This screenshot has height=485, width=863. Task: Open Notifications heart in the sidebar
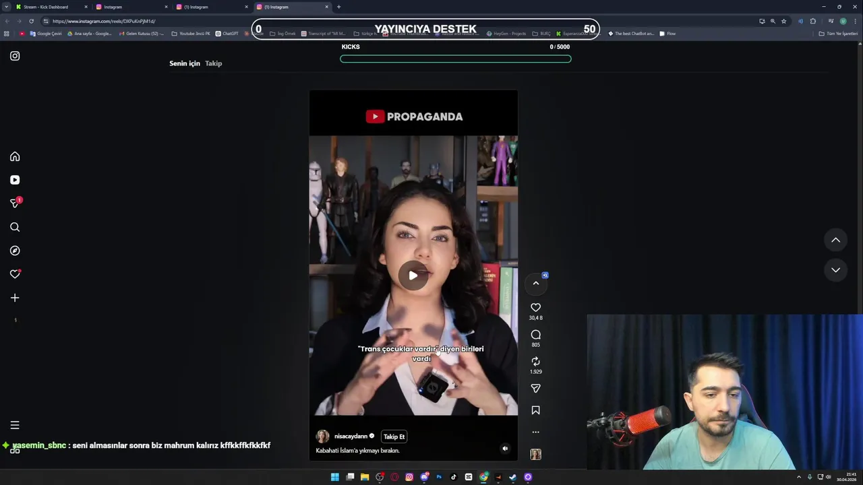point(15,274)
